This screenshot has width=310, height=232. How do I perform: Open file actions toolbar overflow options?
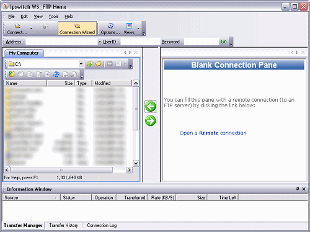(x=82, y=74)
